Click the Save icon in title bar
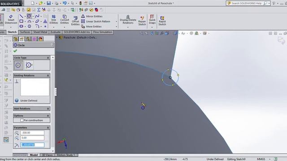 click(x=49, y=3)
